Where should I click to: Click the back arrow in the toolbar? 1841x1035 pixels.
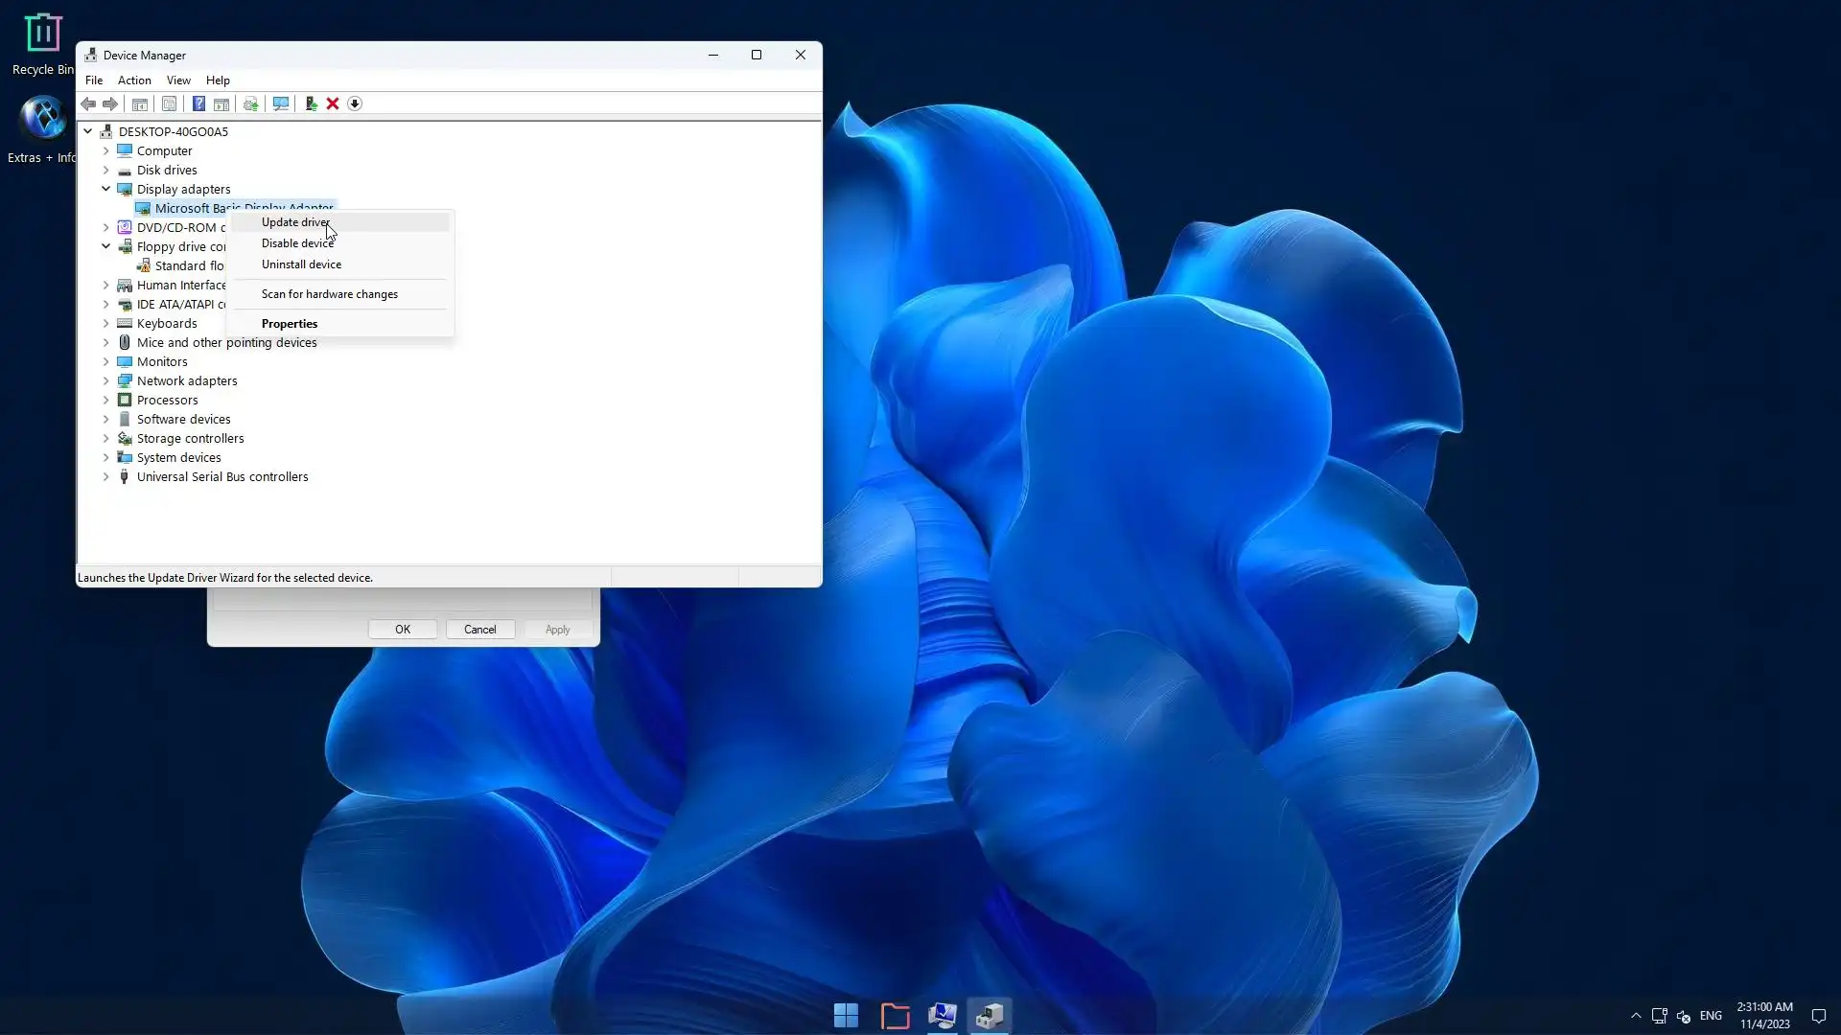tap(88, 103)
